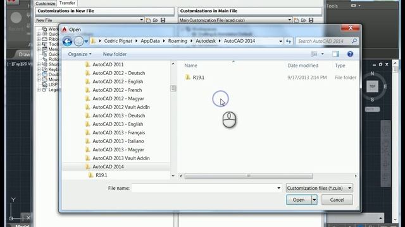This screenshot has width=405, height=227.
Task: Open the Customization files (*.cuix) filter dropdown
Action: coord(319,188)
